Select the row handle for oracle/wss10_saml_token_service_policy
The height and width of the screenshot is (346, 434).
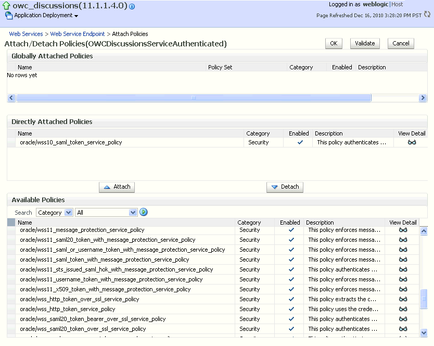tap(11, 142)
